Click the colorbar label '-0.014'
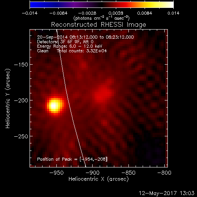 pyautogui.click(x=30, y=13)
